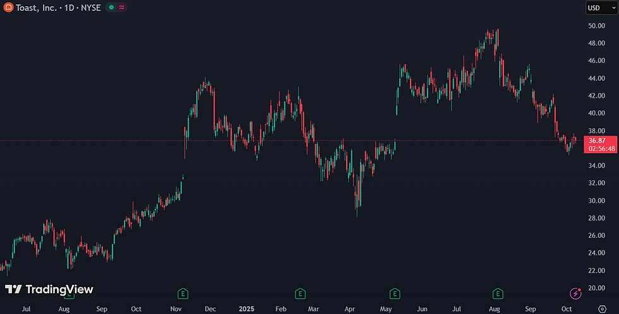
Task: Click the May label on time axis
Action: 386,309
